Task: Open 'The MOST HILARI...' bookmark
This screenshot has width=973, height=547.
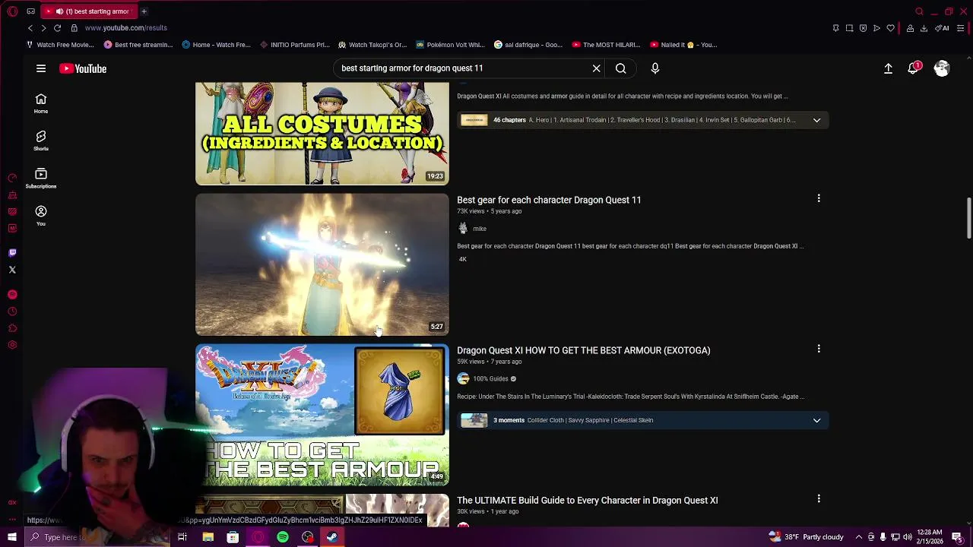Action: (x=605, y=45)
